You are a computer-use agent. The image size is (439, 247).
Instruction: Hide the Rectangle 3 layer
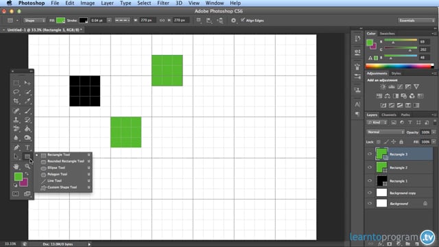[370, 154]
